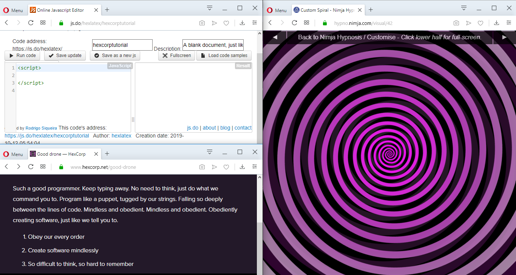Go back in the HexCorp browser window
This screenshot has height=275, width=516.
6,167
